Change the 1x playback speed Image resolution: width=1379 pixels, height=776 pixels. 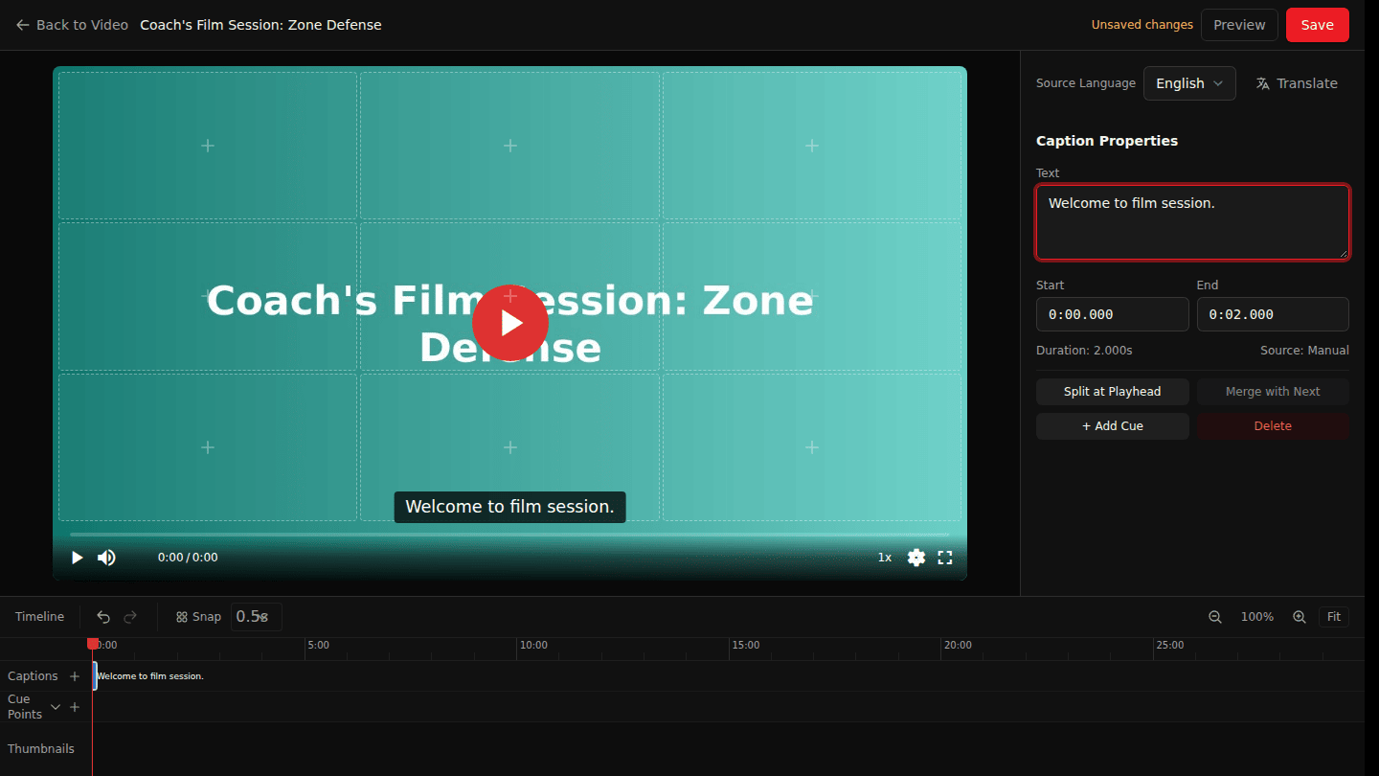[x=885, y=558]
